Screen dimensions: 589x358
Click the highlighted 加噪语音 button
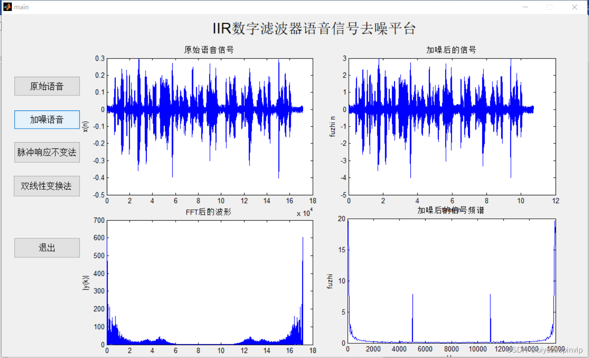pos(46,120)
